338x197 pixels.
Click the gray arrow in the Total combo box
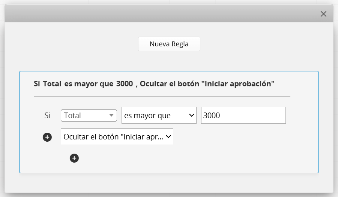point(111,116)
